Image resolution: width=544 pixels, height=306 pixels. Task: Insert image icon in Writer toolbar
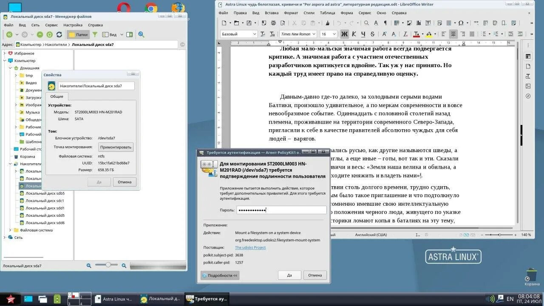(x=409, y=23)
